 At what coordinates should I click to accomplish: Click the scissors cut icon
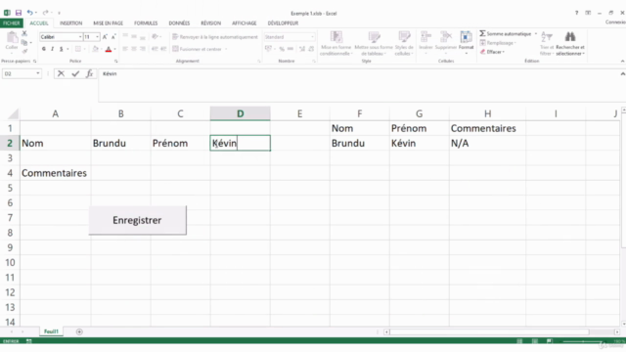pyautogui.click(x=24, y=34)
